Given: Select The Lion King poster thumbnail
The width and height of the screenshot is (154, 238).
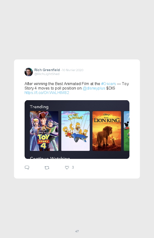Looking at the screenshot, I should coord(107,131).
